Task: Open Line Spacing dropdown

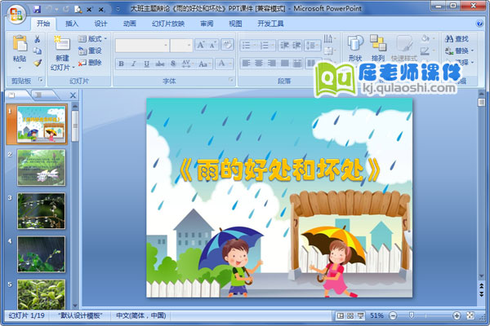Action: click(x=313, y=46)
